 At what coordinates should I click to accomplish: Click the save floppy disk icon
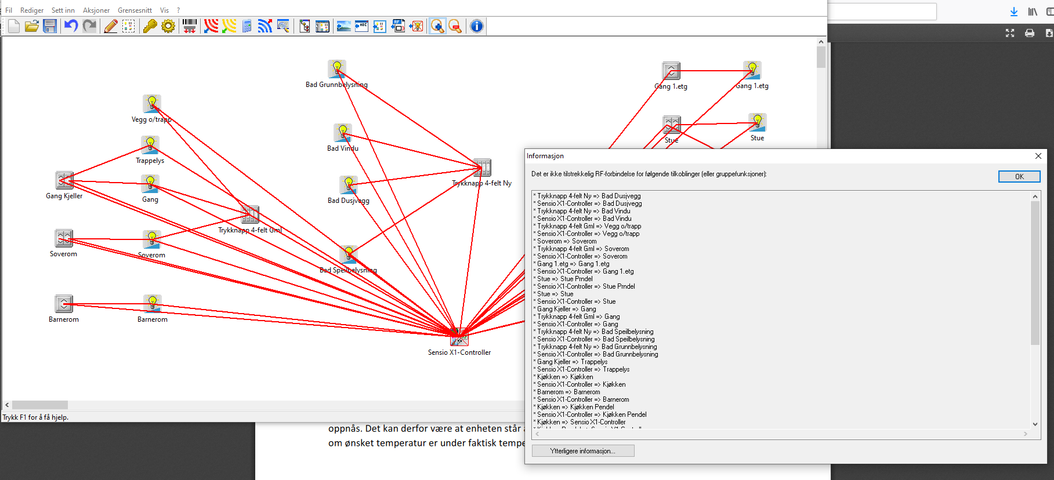[50, 26]
